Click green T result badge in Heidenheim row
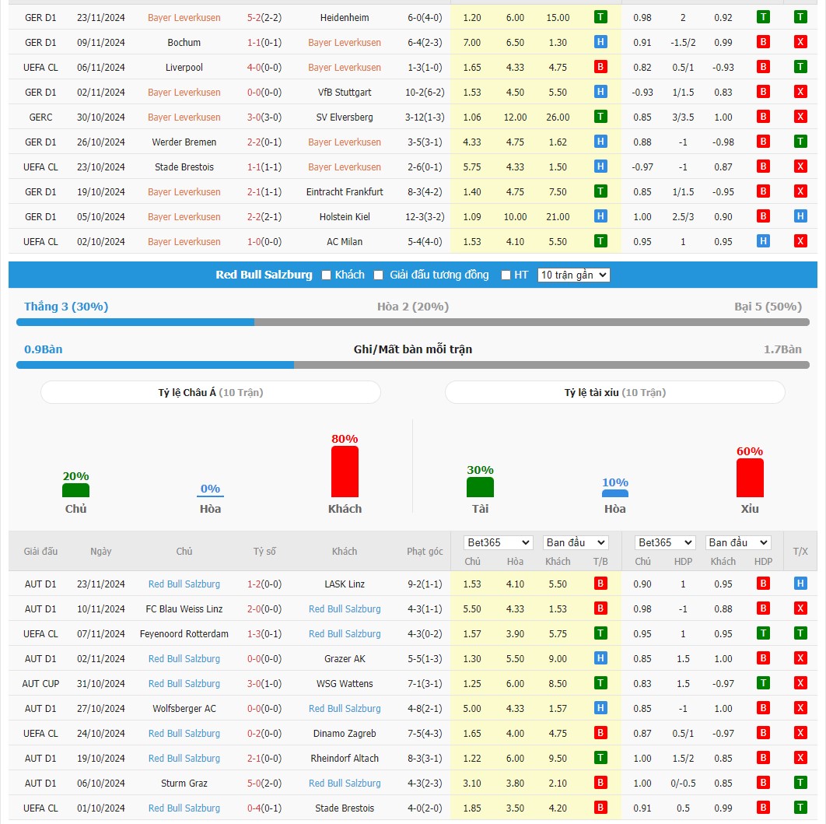Viewport: 826px width, 824px height. click(x=600, y=17)
